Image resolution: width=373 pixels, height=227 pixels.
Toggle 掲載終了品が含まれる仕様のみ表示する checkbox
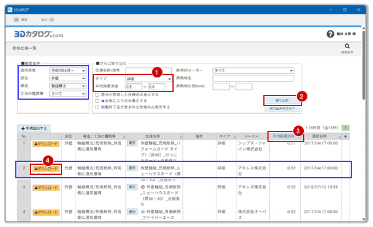pos(97,107)
